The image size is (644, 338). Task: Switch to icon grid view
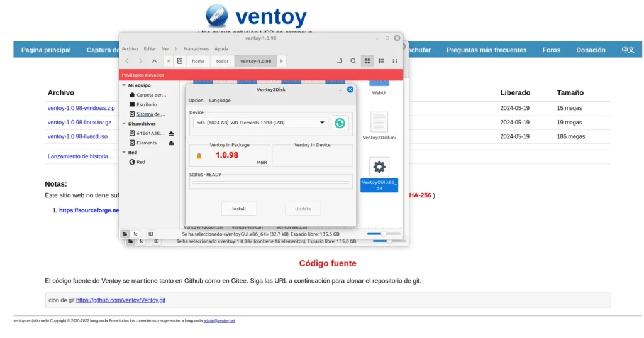(x=367, y=61)
